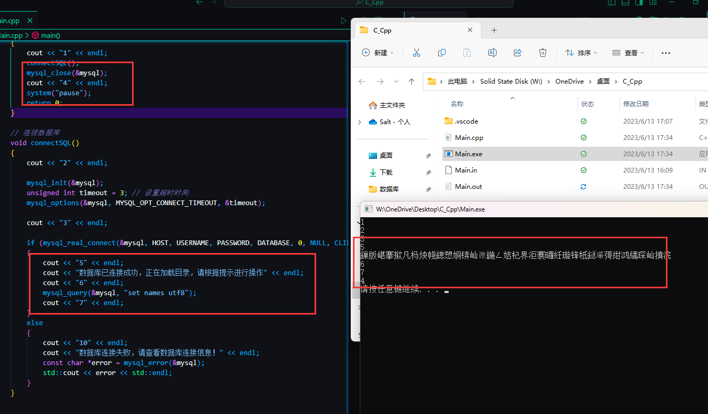Copy Main.exe with the copy icon
The image size is (708, 414).
pyautogui.click(x=442, y=53)
